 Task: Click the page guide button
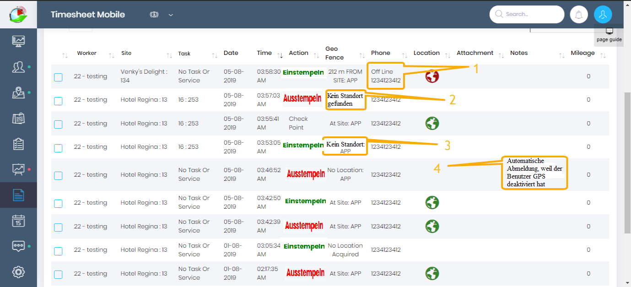(609, 35)
